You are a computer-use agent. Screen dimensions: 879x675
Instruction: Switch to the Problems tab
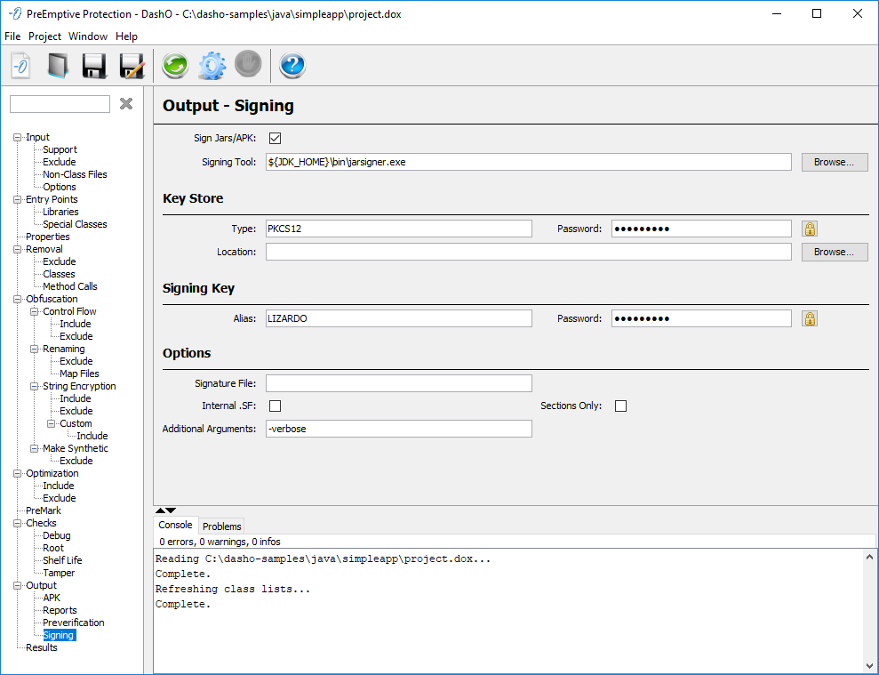tap(221, 526)
